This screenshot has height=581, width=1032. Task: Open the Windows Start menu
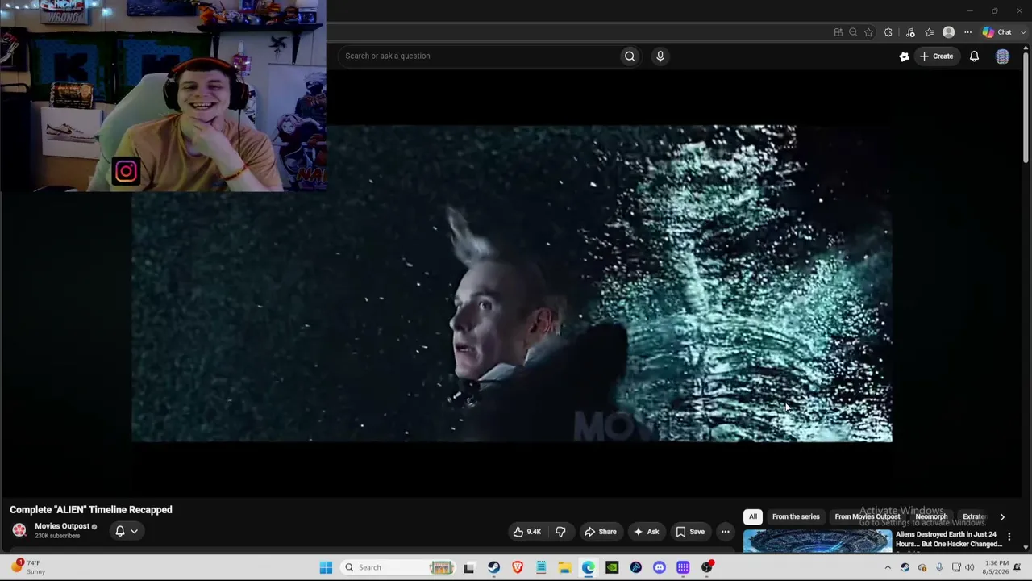click(x=326, y=567)
